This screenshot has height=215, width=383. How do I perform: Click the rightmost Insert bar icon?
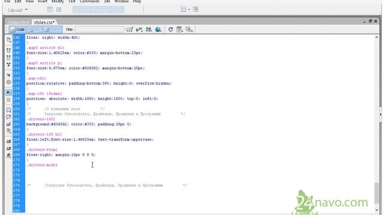196,10
